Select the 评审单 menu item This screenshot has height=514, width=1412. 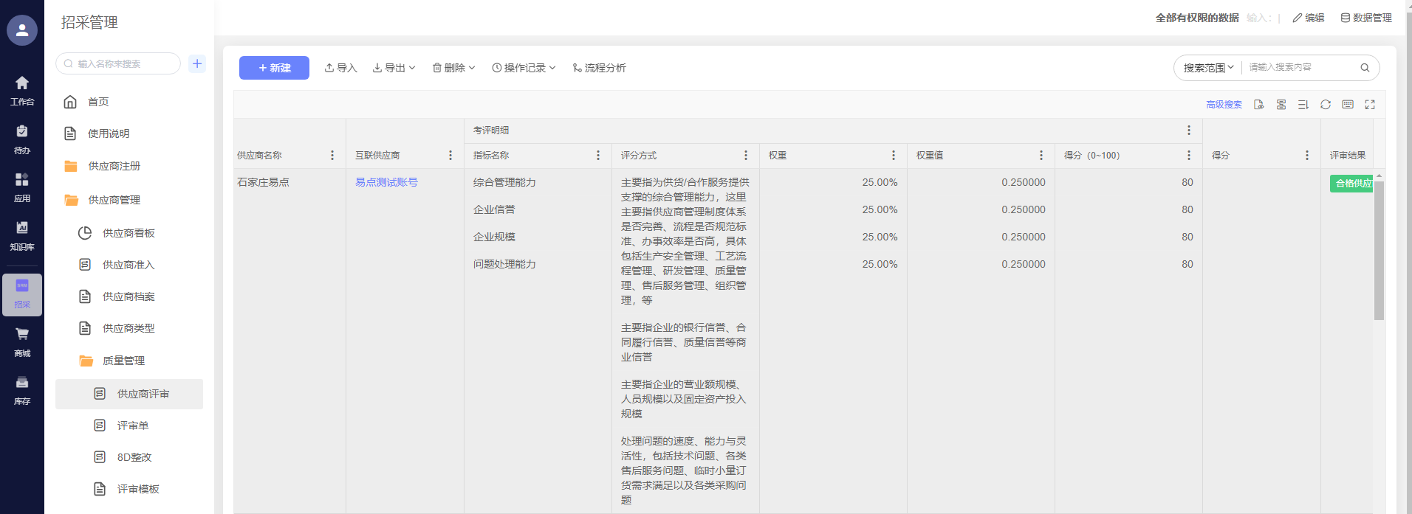[x=132, y=426]
